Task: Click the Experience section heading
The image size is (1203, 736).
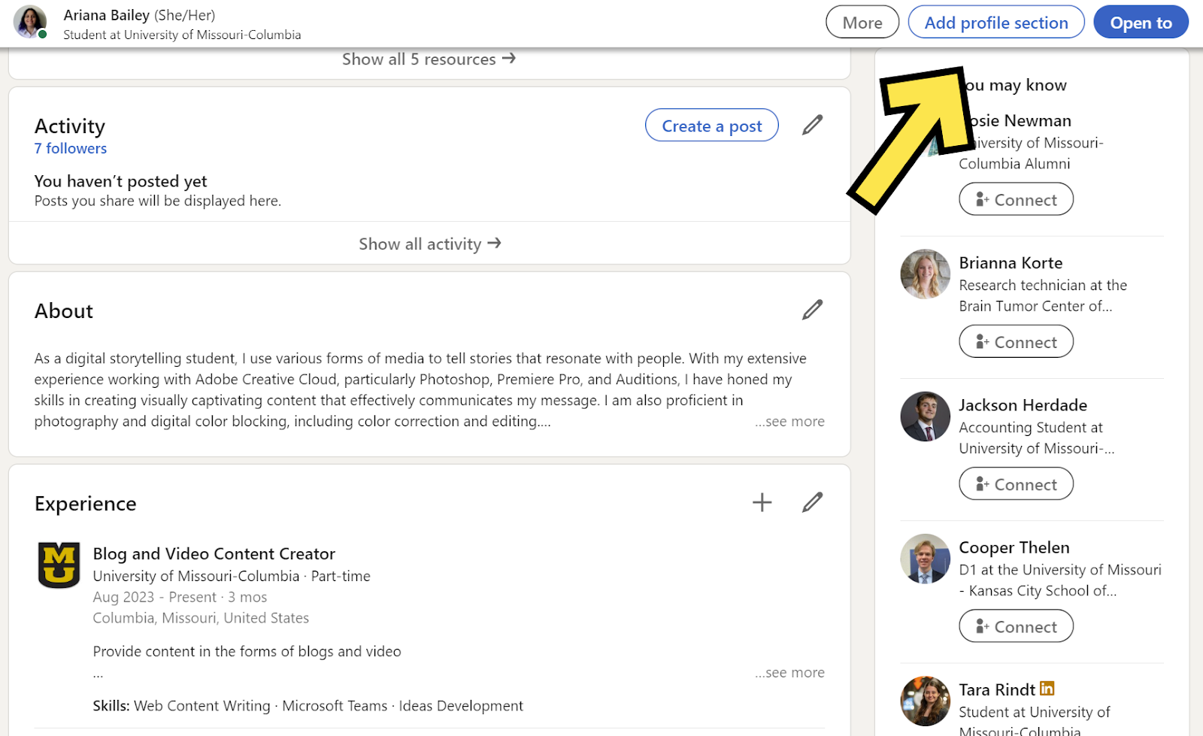Action: coord(86,504)
